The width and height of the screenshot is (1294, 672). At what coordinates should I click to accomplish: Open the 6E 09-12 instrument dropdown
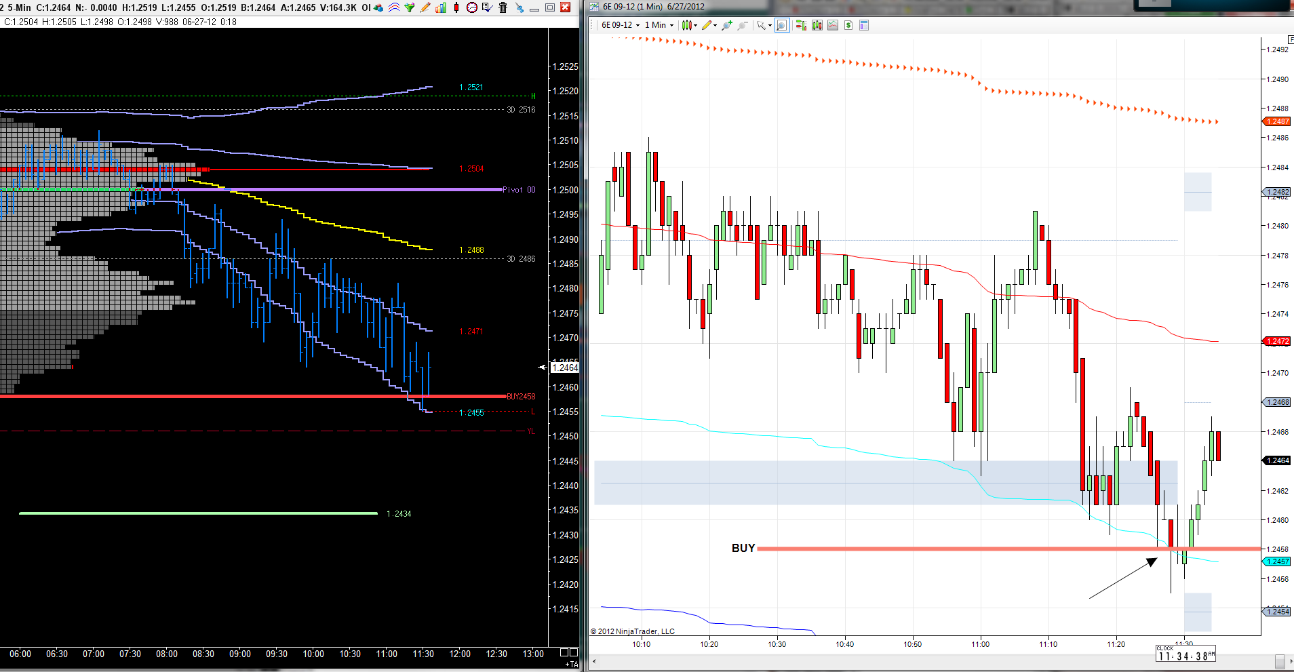[x=621, y=25]
